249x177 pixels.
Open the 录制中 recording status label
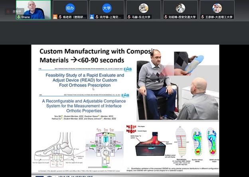[17, 12]
